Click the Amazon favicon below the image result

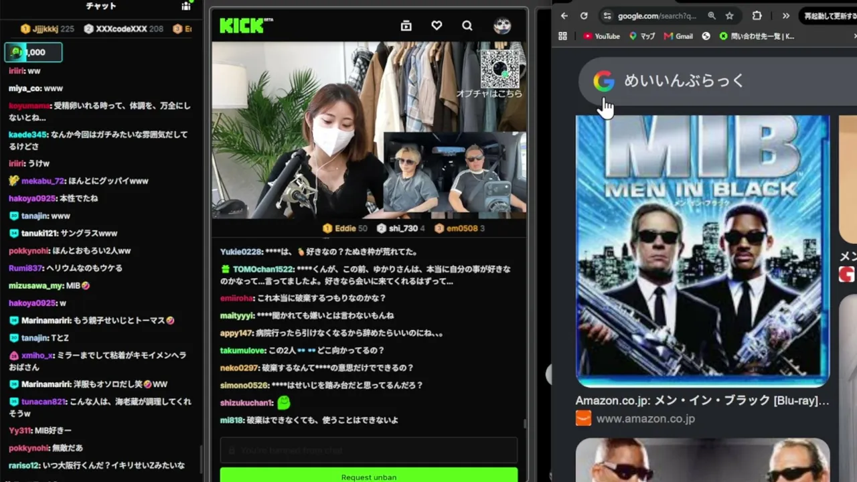pos(583,418)
